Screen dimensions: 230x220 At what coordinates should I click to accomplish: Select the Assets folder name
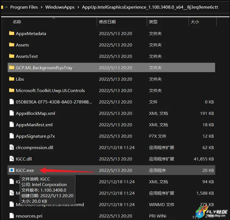(x=22, y=45)
